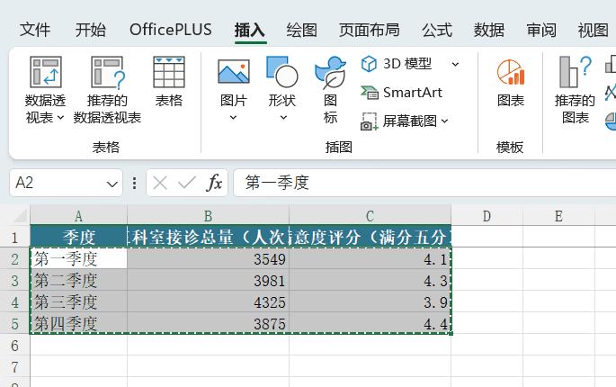Viewport: 616px width, 387px height.
Task: Expand the 图片 dropdown chevron
Action: pos(233,117)
